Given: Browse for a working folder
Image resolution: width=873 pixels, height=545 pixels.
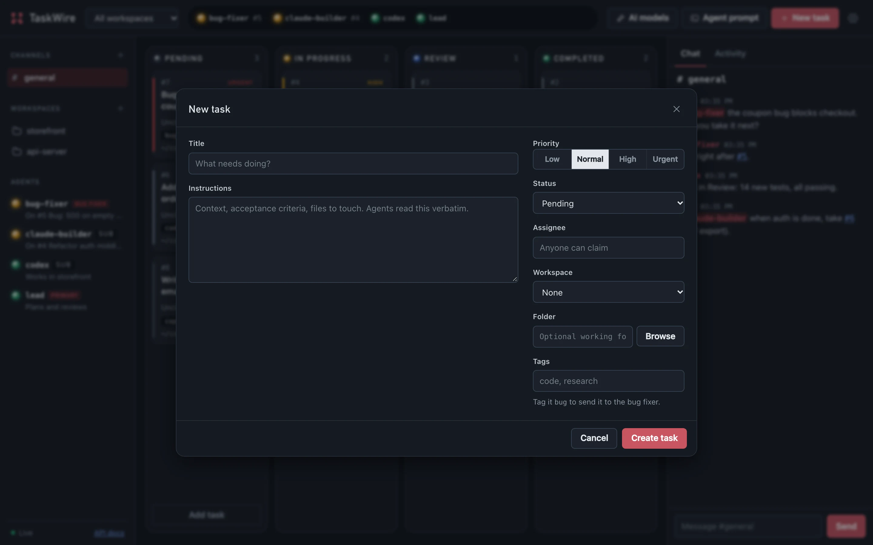Looking at the screenshot, I should 660,336.
